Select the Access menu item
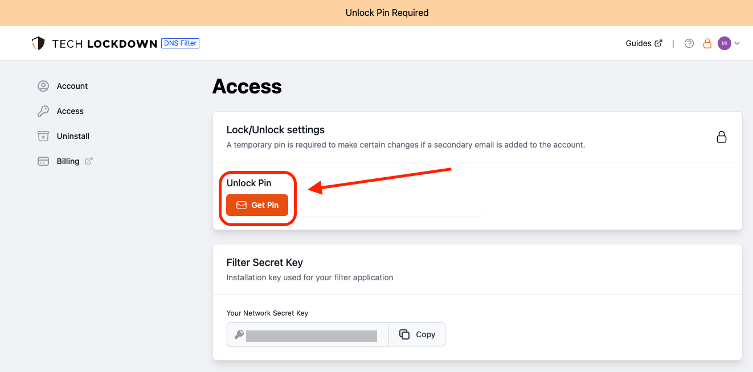Image resolution: width=753 pixels, height=372 pixels. [x=70, y=111]
